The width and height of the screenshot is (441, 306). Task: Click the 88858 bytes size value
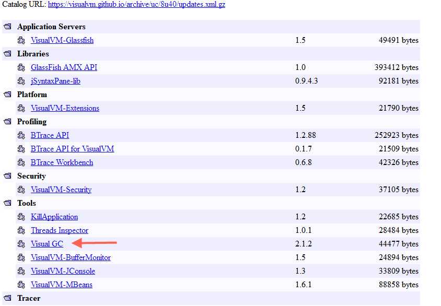tap(399, 285)
